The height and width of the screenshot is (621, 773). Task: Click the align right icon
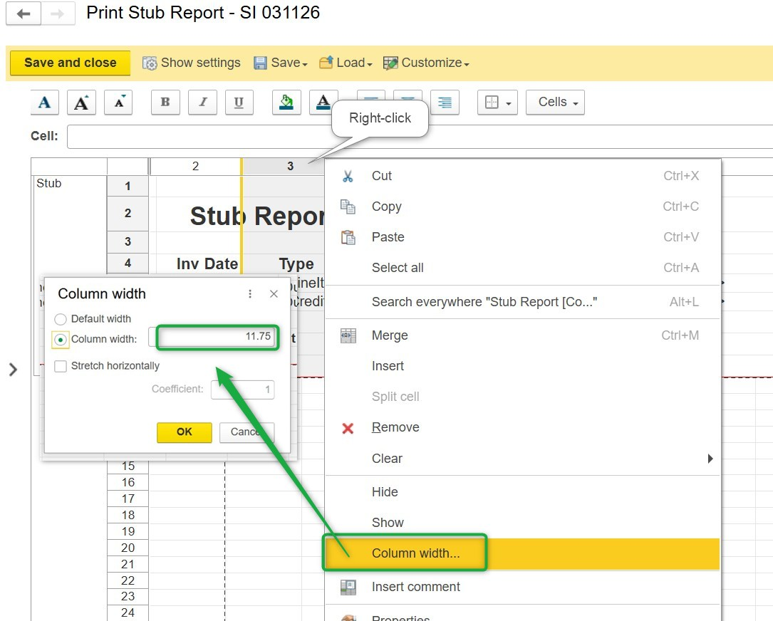tap(445, 103)
